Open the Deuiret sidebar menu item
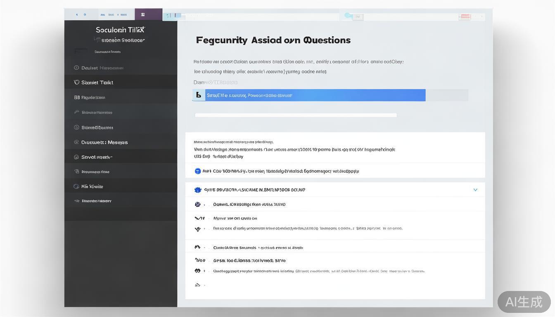Image resolution: width=555 pixels, height=317 pixels. (x=102, y=68)
